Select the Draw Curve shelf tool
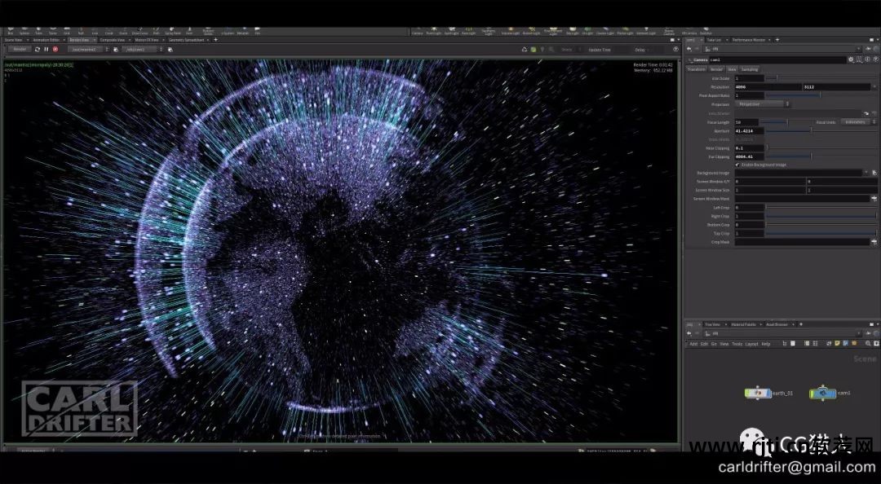 (x=140, y=31)
